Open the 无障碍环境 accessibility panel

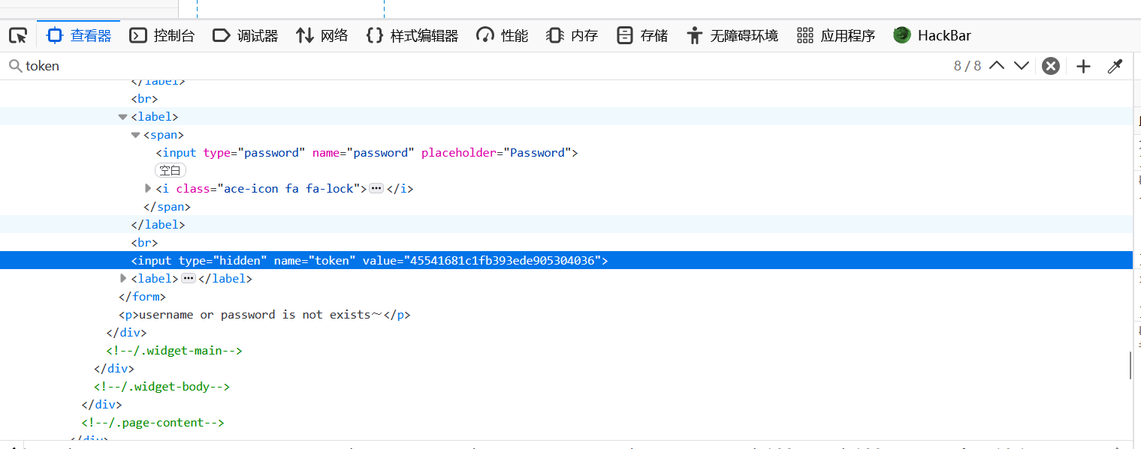click(x=732, y=35)
